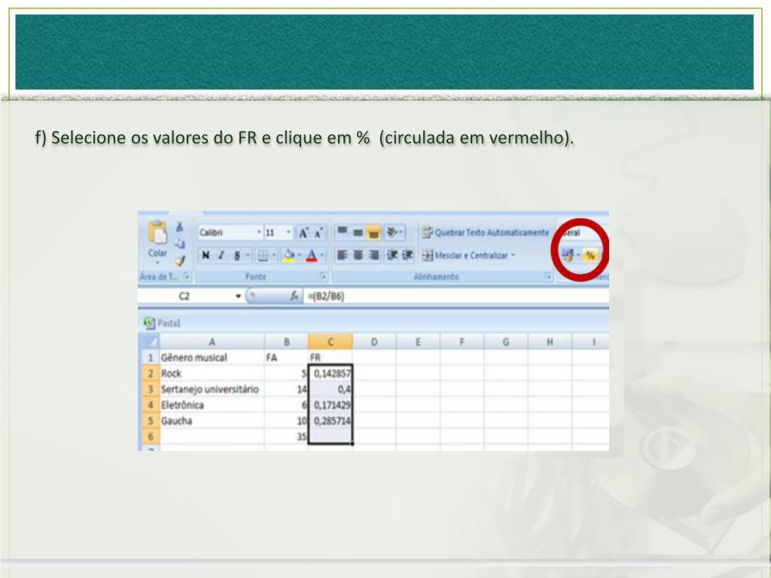
Task: Align cell contents to the top
Action: pos(343,232)
